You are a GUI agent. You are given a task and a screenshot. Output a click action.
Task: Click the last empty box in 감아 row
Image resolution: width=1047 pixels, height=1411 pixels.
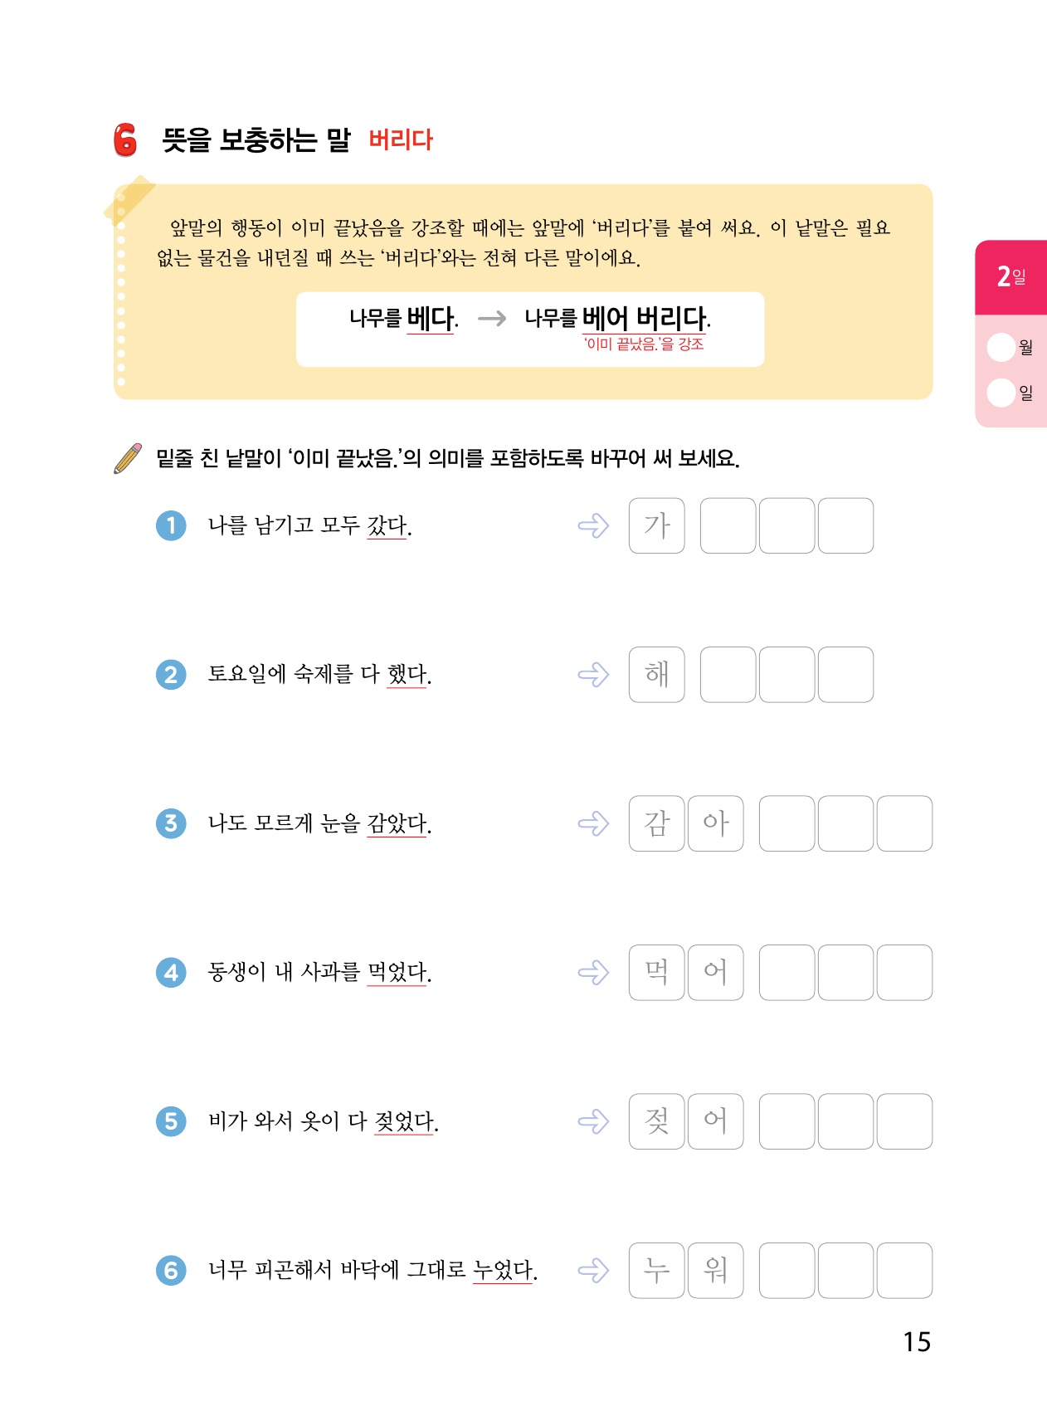[x=904, y=823]
